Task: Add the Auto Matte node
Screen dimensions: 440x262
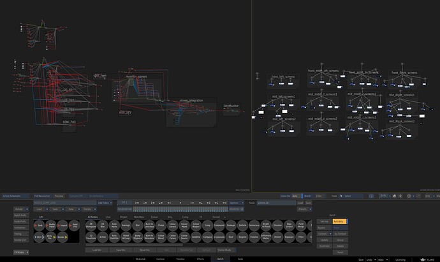Action: click(x=114, y=225)
